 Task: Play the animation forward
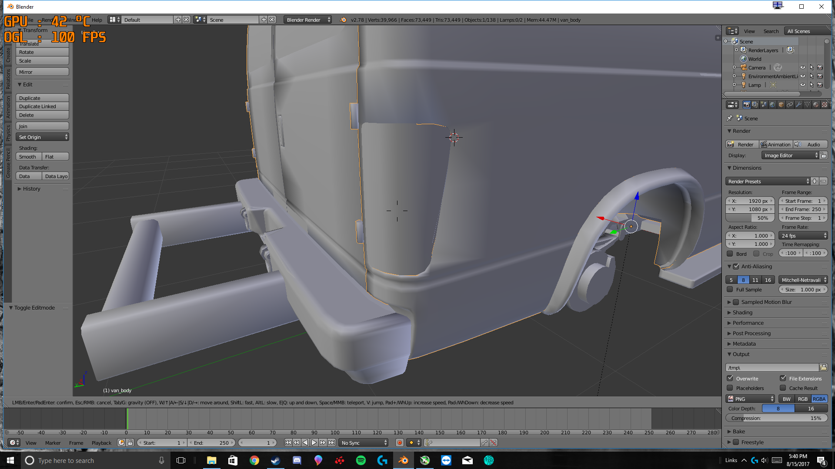pos(314,443)
